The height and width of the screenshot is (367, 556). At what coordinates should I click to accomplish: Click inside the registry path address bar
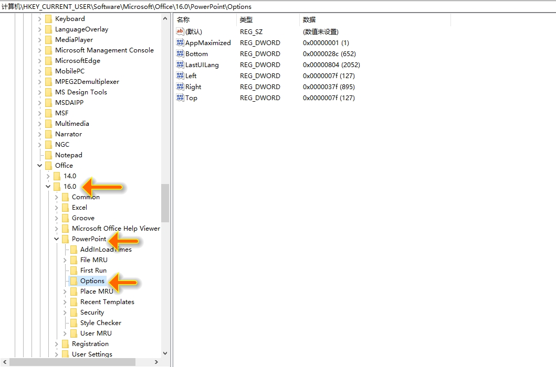(210, 6)
